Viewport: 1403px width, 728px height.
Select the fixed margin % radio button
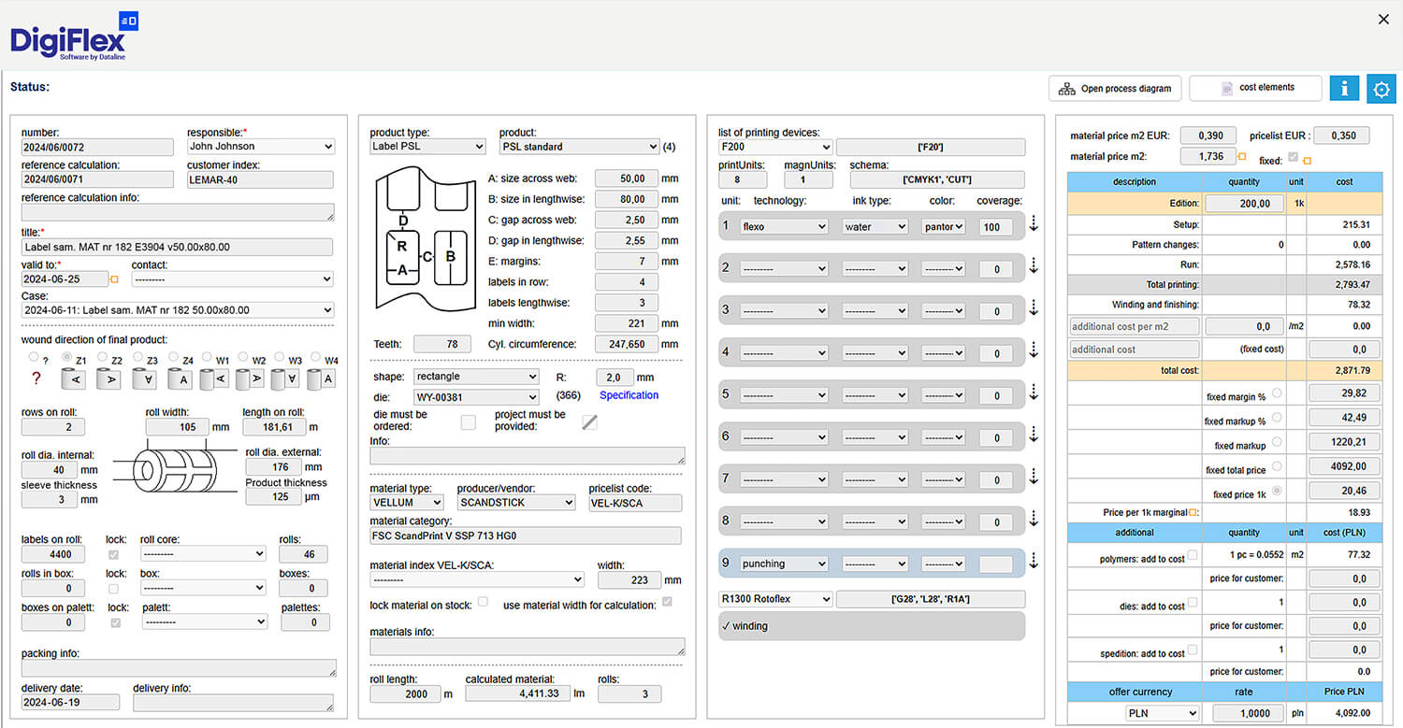click(x=1277, y=393)
